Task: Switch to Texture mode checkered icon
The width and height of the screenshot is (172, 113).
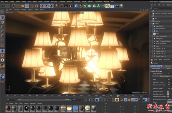Action: click(3, 22)
